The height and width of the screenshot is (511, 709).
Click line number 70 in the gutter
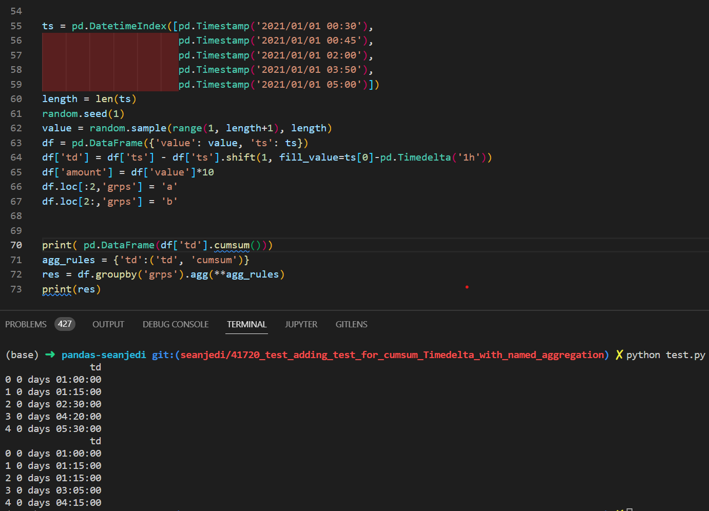pos(16,245)
